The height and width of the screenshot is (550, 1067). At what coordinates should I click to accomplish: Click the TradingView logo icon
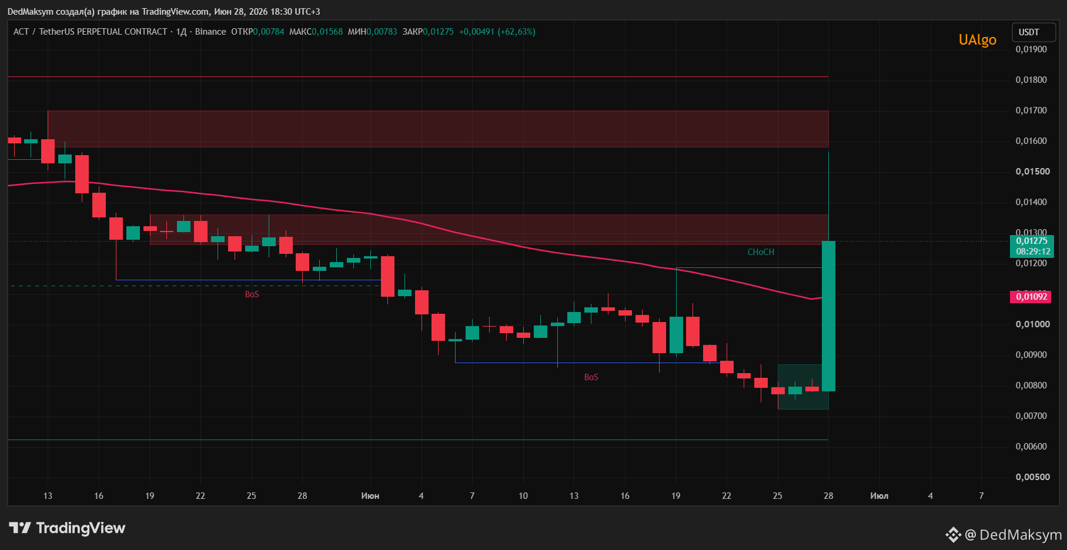[x=19, y=528]
